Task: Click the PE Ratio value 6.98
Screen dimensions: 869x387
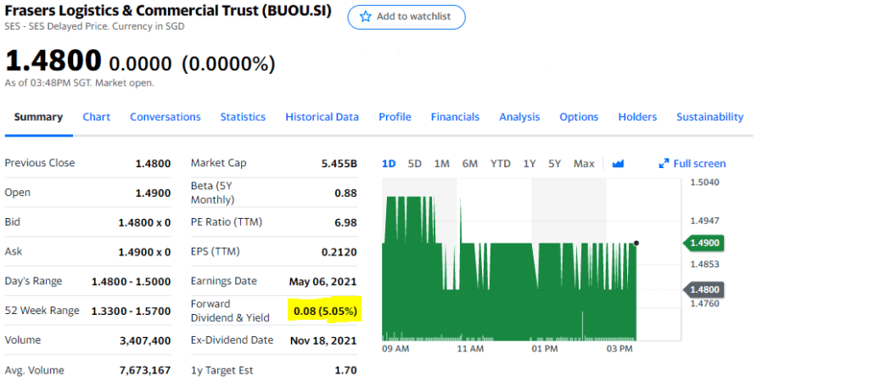Action: click(346, 222)
